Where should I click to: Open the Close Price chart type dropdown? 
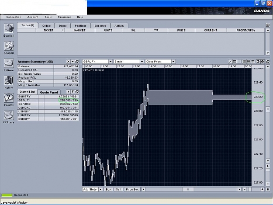(x=173, y=62)
